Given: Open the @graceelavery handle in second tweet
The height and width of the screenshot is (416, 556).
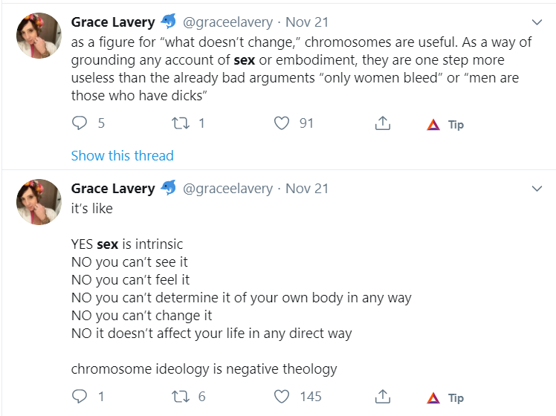Looking at the screenshot, I should click(227, 189).
